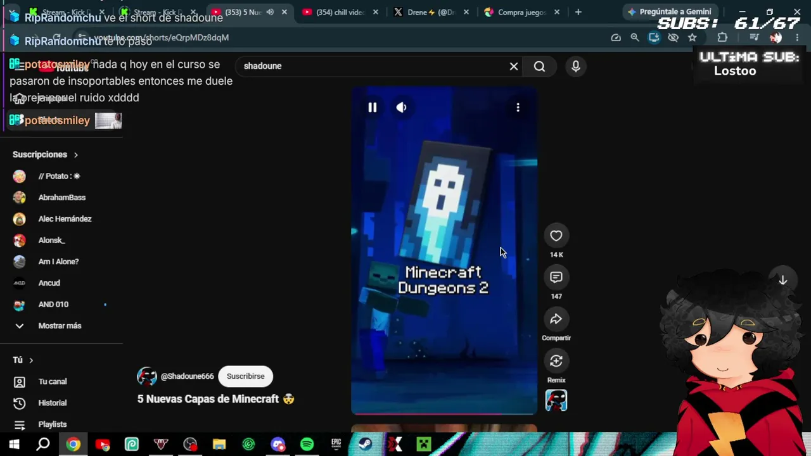Click the Shadoune666 channel avatar
This screenshot has width=811, height=456.
click(x=147, y=376)
